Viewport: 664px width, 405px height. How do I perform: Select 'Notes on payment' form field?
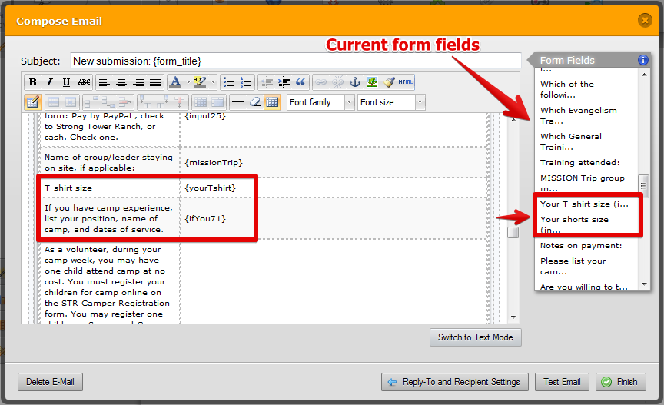point(580,245)
